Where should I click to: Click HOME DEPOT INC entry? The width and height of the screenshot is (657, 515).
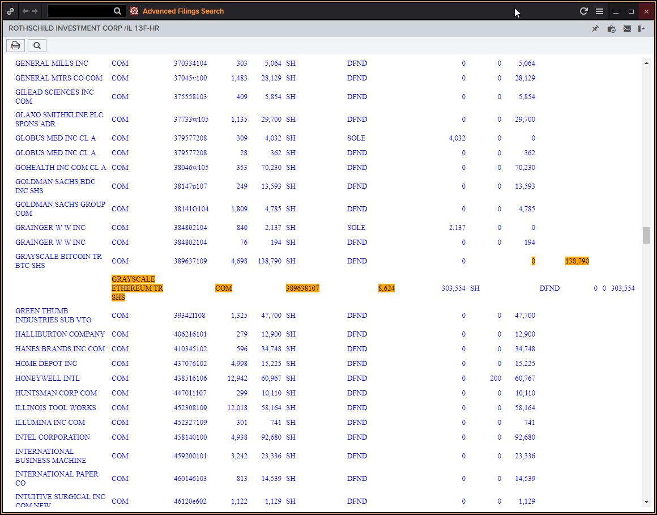[x=46, y=364]
